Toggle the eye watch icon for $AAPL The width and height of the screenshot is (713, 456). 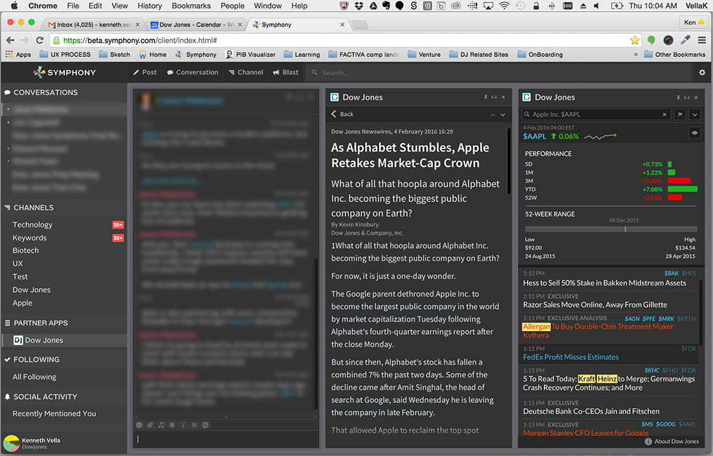(x=694, y=132)
